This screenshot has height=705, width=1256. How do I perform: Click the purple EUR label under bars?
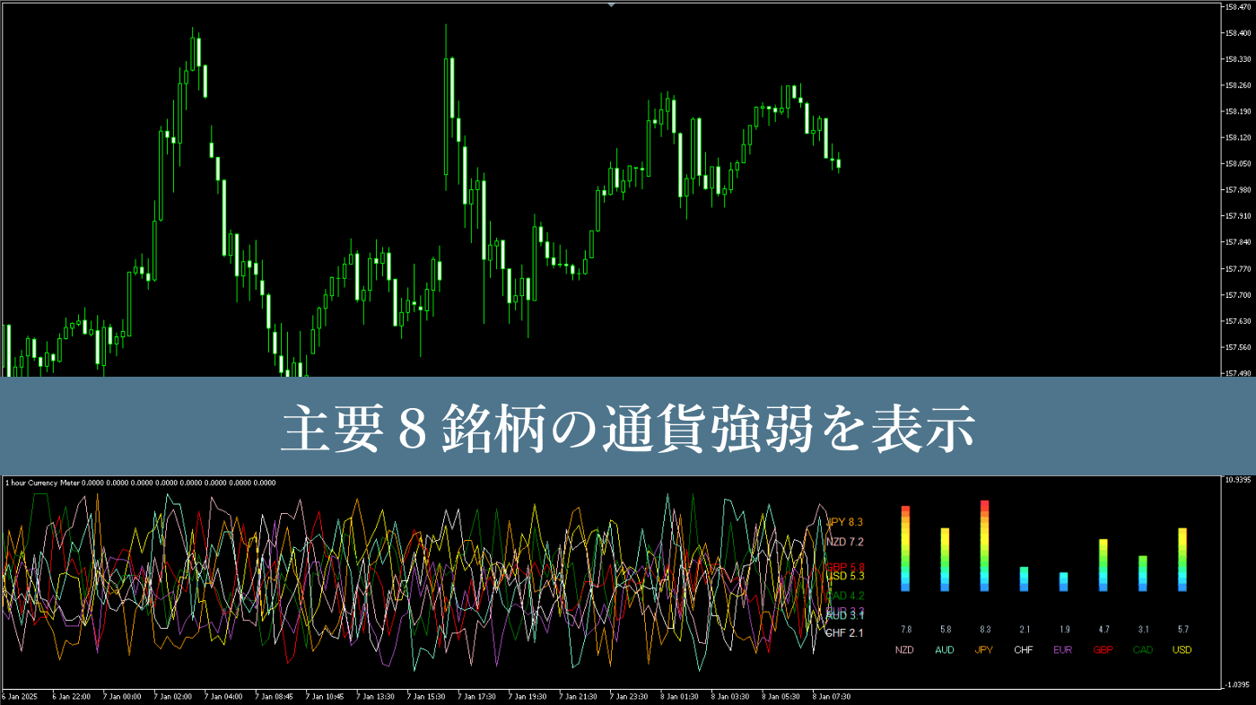[1063, 649]
